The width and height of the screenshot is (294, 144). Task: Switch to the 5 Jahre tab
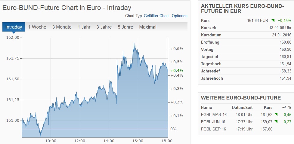click(x=125, y=27)
